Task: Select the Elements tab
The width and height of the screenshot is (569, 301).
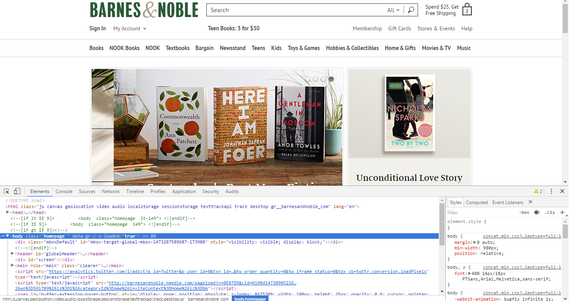Action: [39, 191]
